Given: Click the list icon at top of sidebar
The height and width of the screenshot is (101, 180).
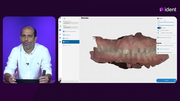Looking at the screenshot, I should pos(60,22).
